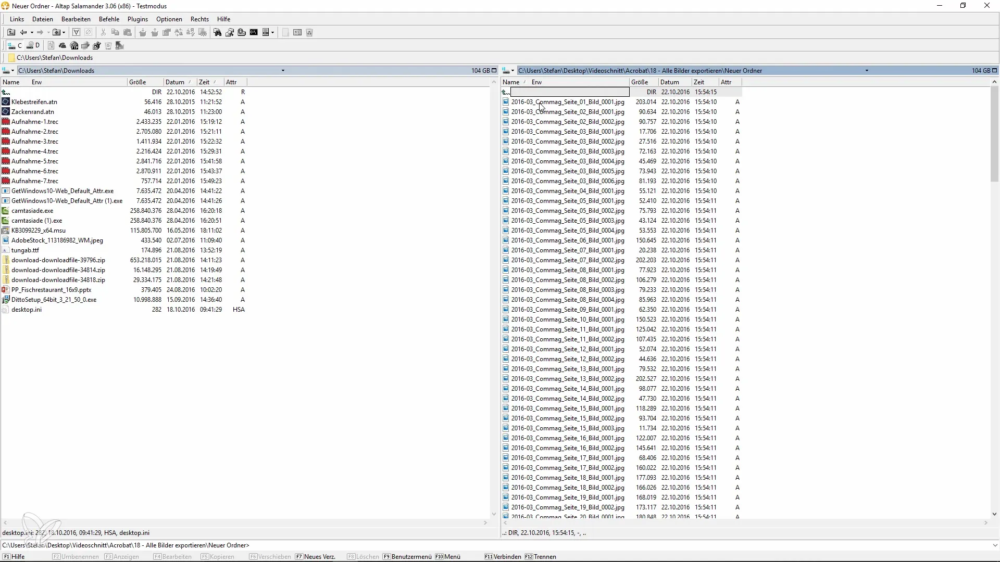Click the recycle icon at toolbar end
This screenshot has height=562, width=1000.
pyautogui.click(x=309, y=32)
